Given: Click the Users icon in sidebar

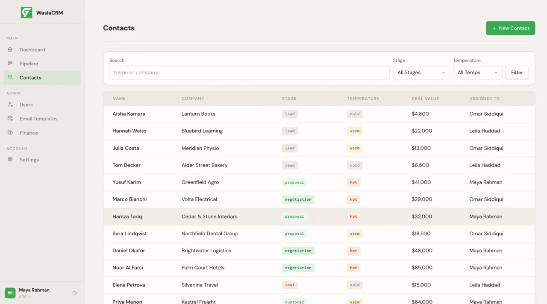Looking at the screenshot, I should click(10, 105).
